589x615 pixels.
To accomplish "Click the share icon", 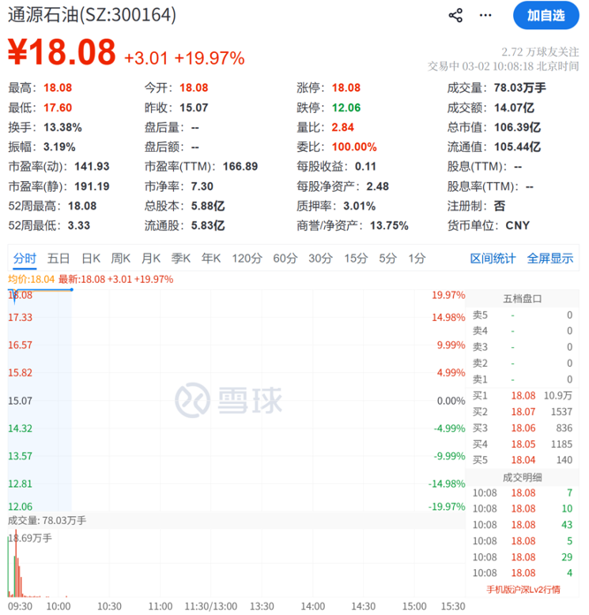I will click(x=457, y=15).
